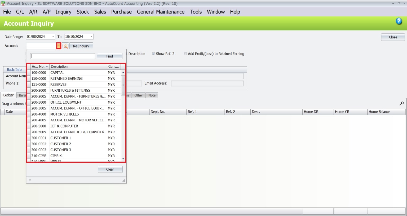Click the highlighted Account dropdown arrow
The width and height of the screenshot is (407, 216).
coord(59,46)
